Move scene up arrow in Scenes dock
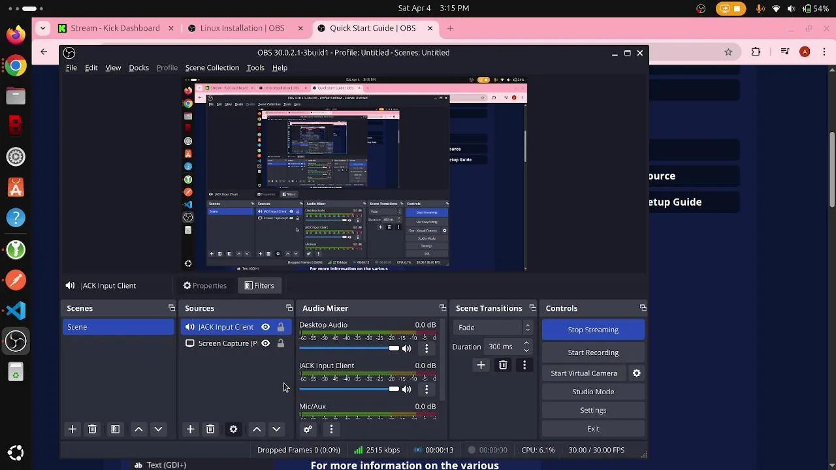 click(x=138, y=429)
